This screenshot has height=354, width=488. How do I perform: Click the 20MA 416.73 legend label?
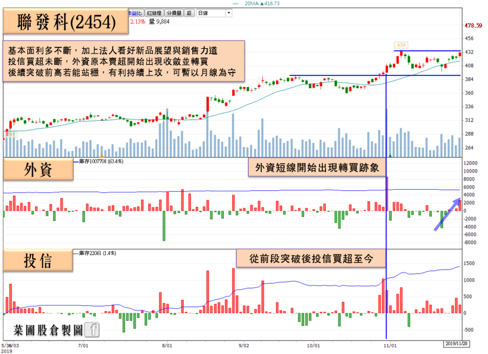[262, 4]
